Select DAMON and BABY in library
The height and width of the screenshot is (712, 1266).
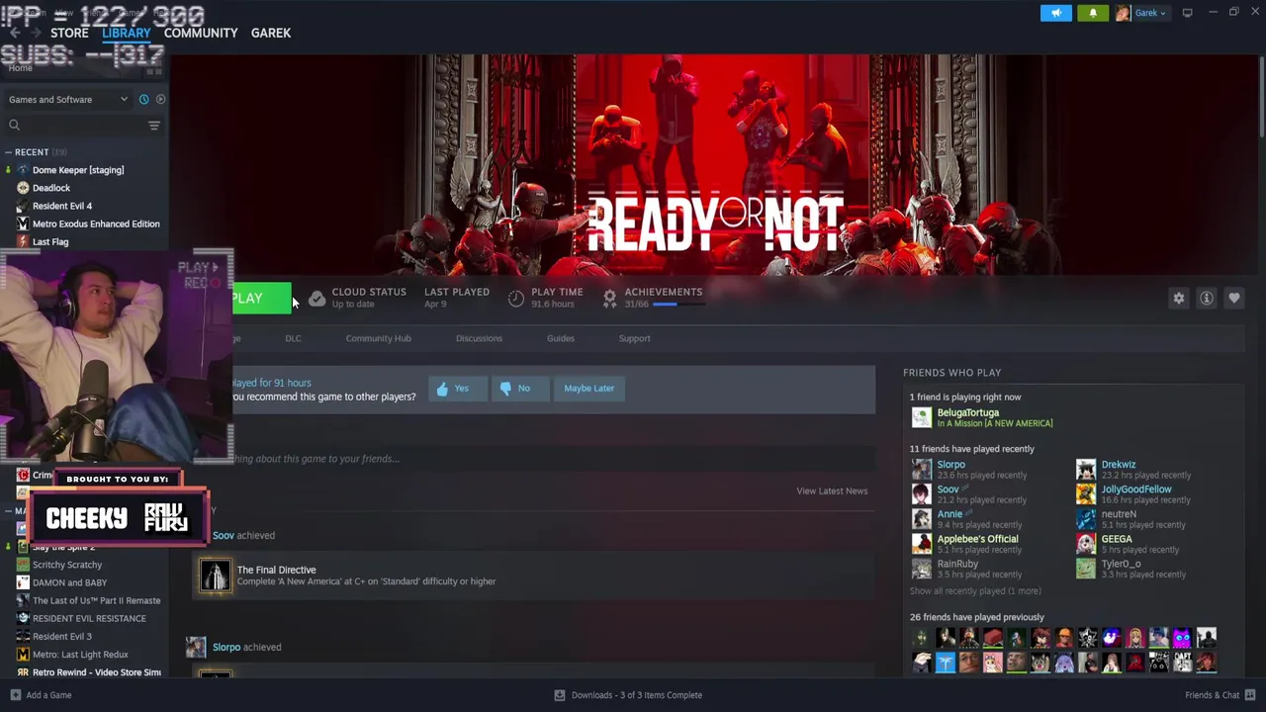tap(69, 582)
